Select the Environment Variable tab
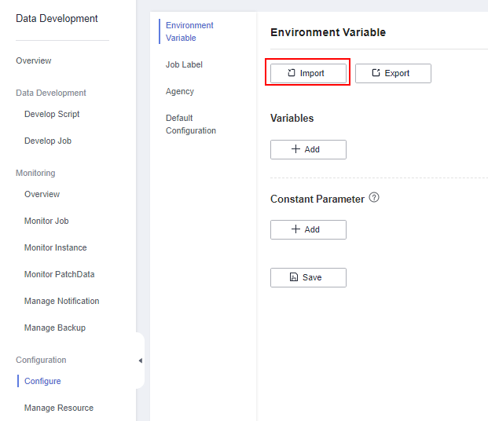488x421 pixels. 189,31
